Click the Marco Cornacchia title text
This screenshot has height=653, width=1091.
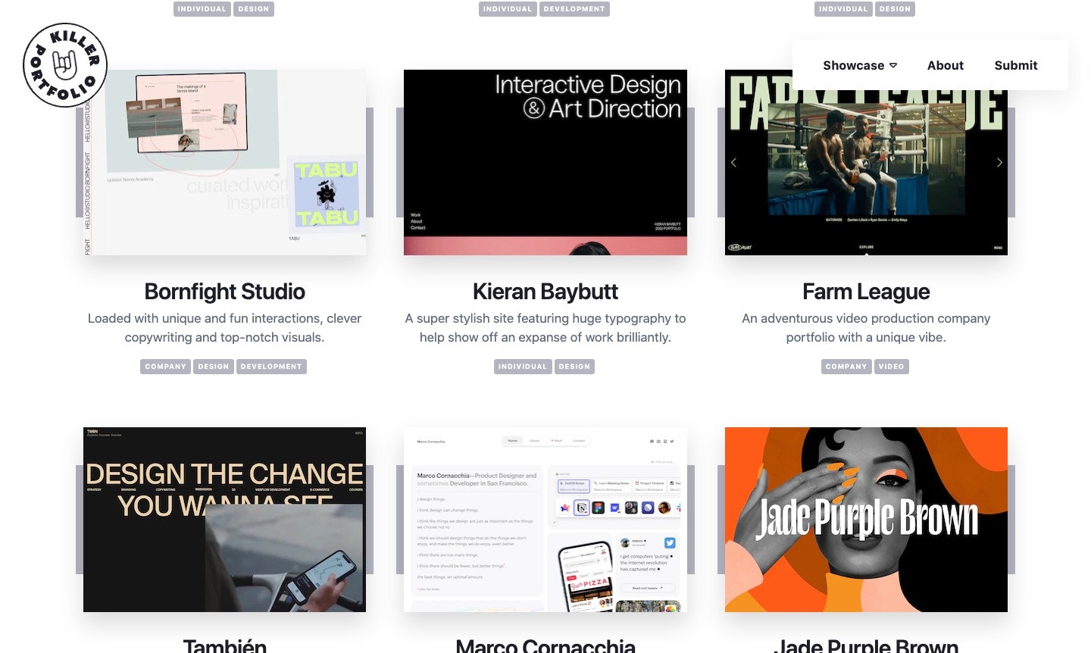pos(545,645)
